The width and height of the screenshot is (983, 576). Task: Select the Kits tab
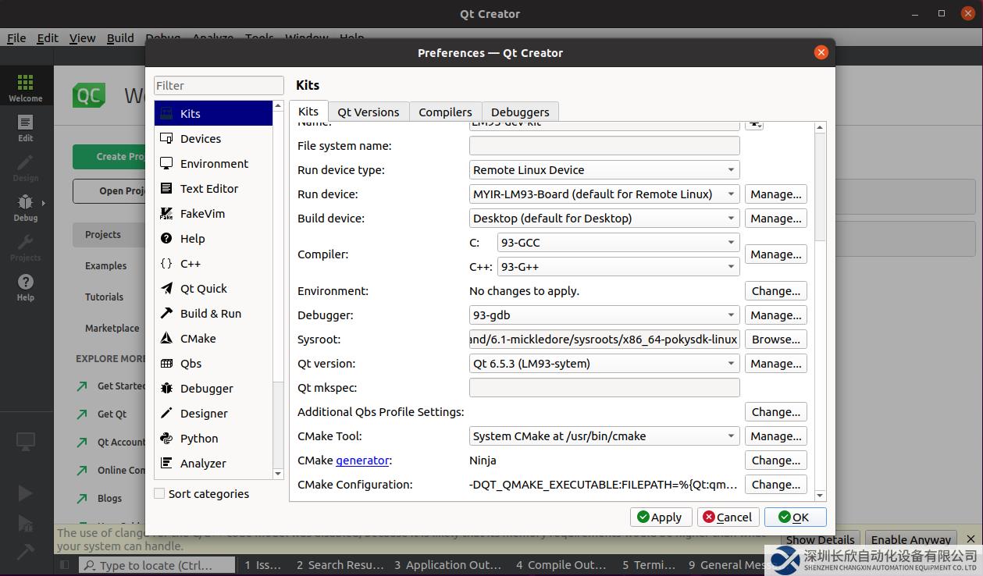point(308,111)
